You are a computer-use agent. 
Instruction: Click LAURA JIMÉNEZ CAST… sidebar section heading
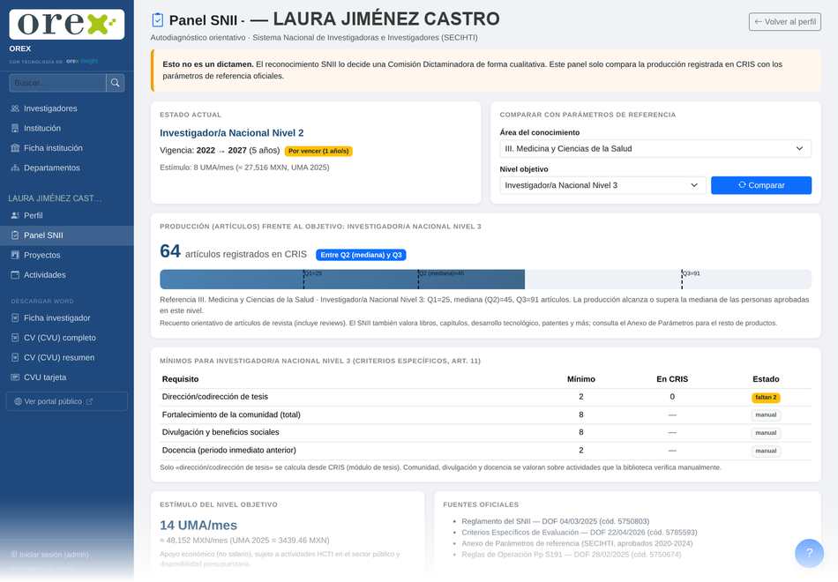pos(55,198)
